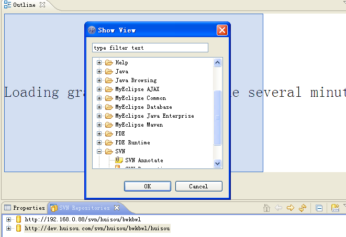Viewport: 346px width, 237px height.
Task: Select MyEclipse Java Enterprise text
Action: 155,116
